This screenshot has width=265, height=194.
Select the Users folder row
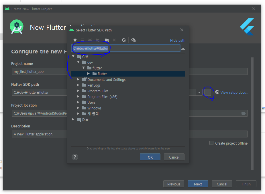[128, 103]
